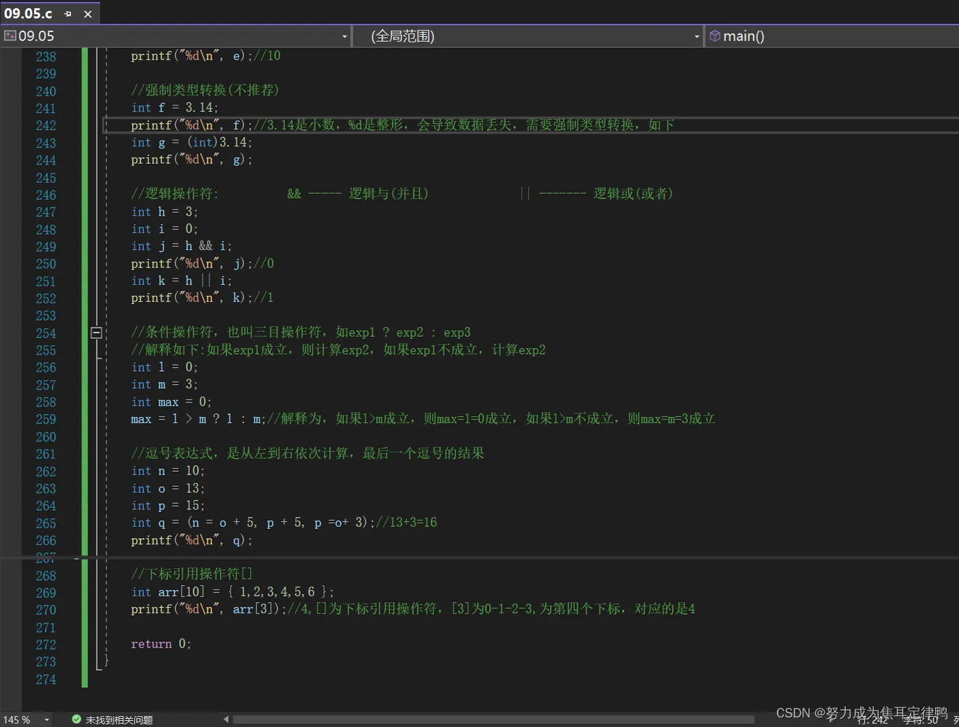Click the cube icon beside main()
Screen dimensions: 959x727
point(714,36)
